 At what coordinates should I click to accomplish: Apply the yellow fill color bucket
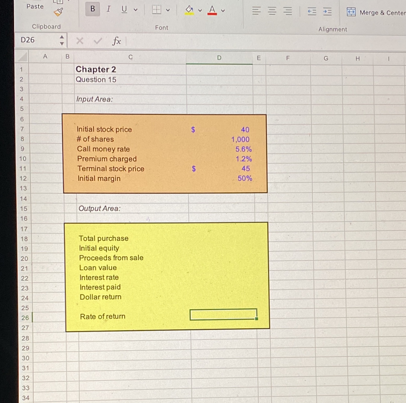190,10
